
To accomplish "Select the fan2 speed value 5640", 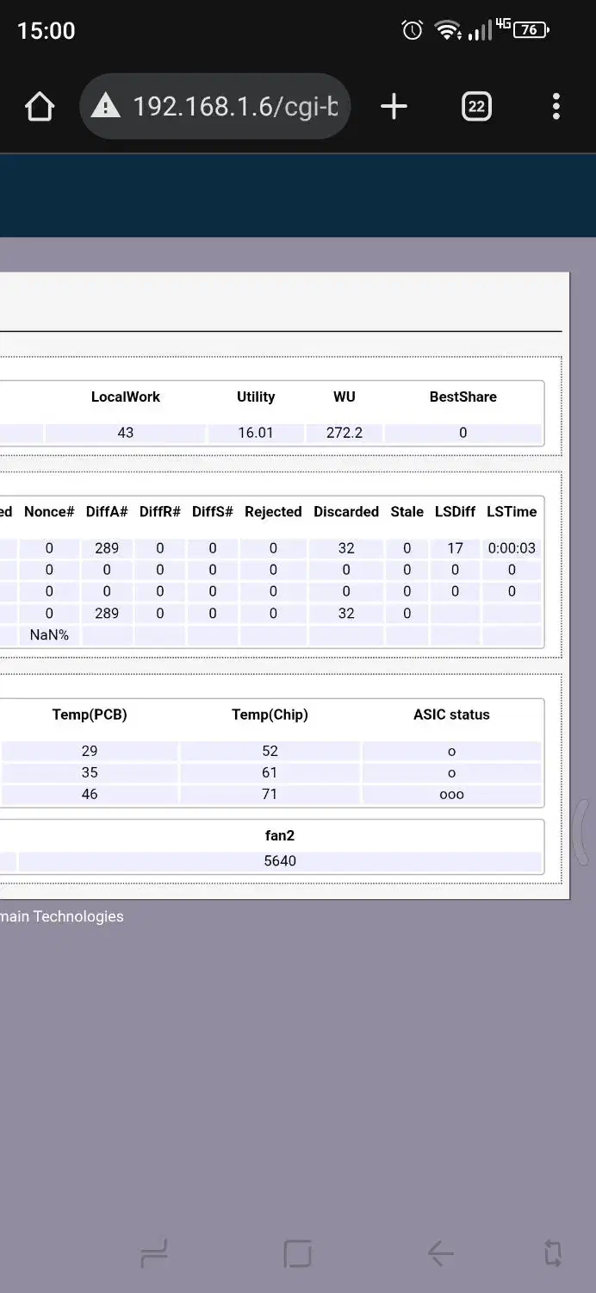I will point(280,861).
